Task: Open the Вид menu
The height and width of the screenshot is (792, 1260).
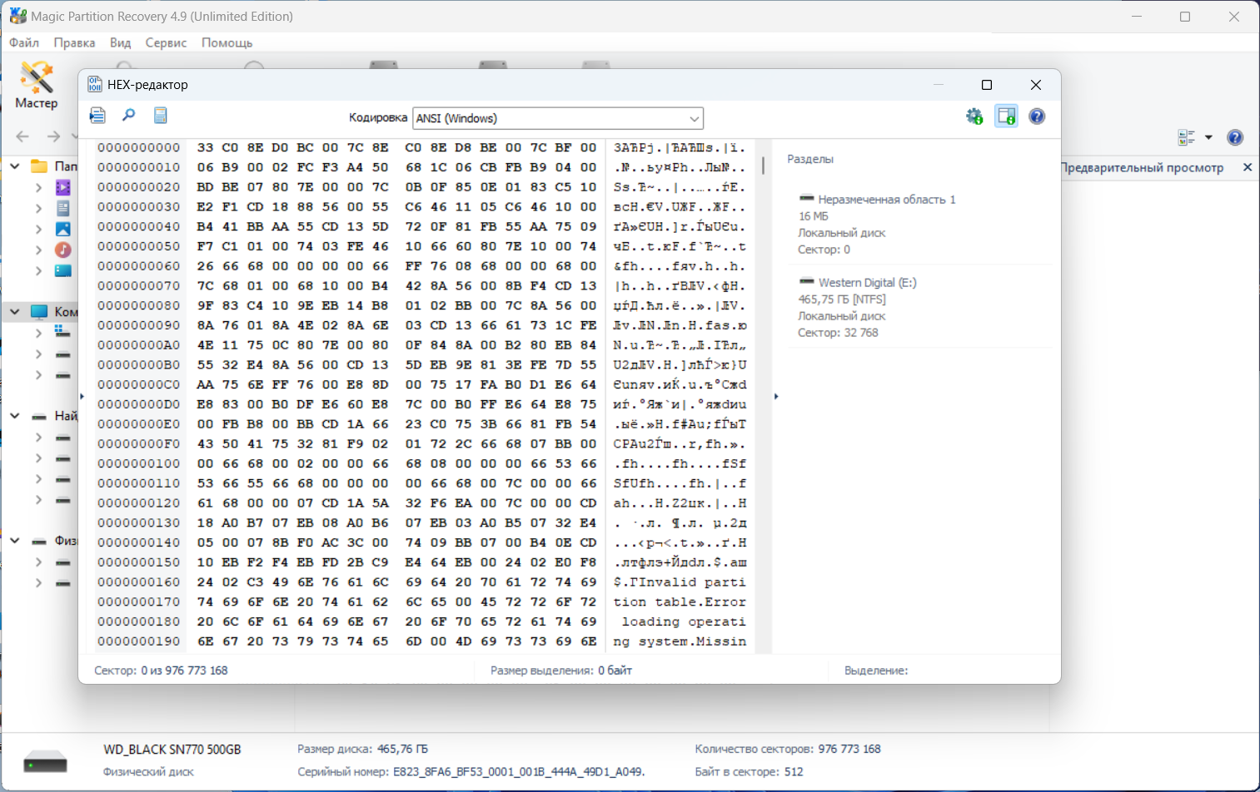Action: (121, 42)
